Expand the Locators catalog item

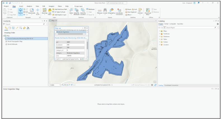[159, 45]
